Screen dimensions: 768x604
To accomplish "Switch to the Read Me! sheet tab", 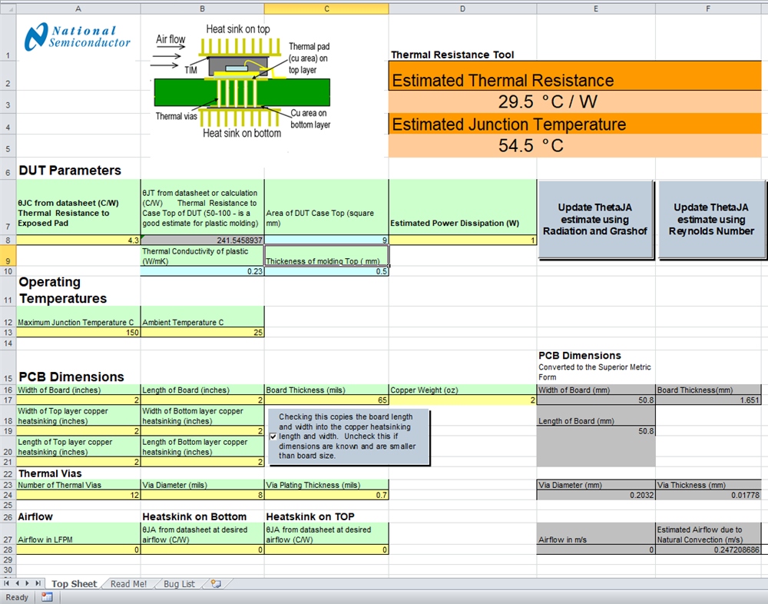I will tap(127, 584).
